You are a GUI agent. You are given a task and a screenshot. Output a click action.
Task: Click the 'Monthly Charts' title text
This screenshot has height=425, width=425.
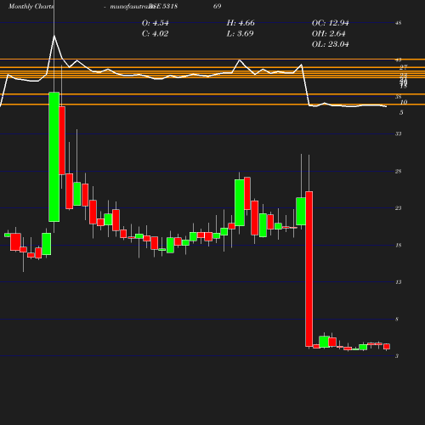31,6
